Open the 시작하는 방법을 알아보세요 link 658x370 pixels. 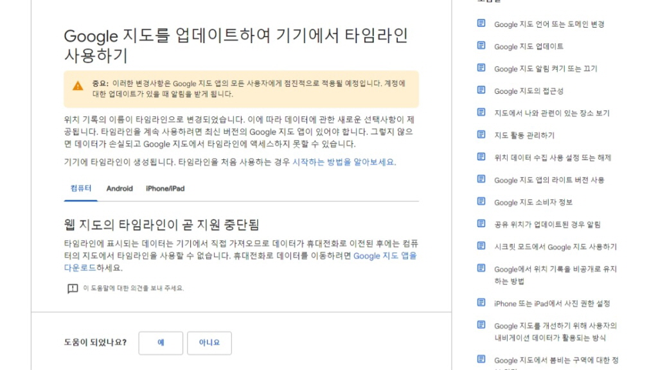pos(344,162)
